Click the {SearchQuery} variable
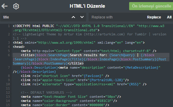 click(122, 55)
